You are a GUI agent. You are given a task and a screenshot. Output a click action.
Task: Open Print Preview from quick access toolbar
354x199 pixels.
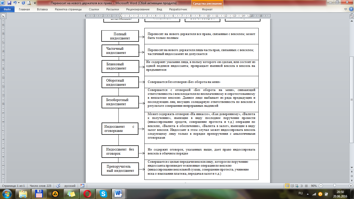click(29, 3)
